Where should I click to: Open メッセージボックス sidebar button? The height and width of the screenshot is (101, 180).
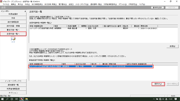point(13,81)
